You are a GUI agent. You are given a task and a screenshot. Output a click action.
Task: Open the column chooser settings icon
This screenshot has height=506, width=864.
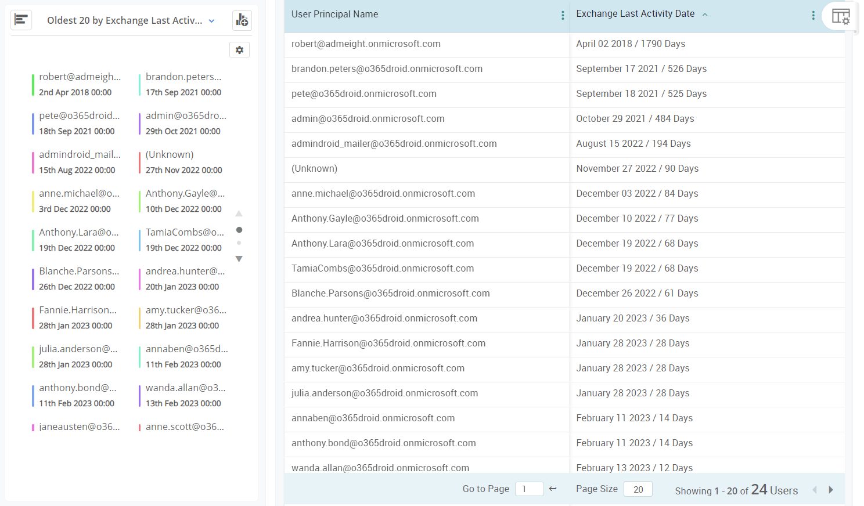841,16
